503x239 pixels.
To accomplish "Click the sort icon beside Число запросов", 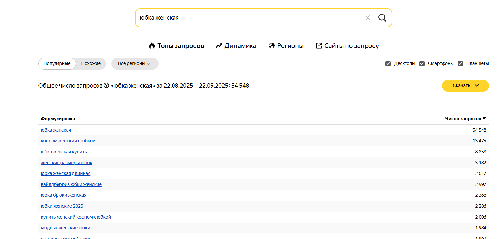I will point(484,119).
